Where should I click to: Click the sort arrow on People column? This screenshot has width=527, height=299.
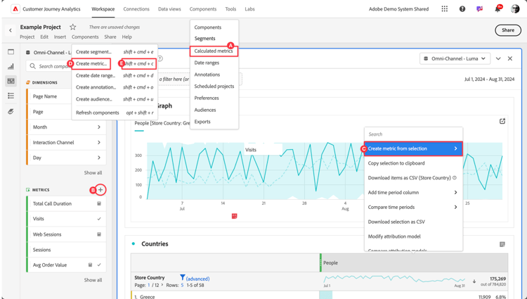click(474, 281)
